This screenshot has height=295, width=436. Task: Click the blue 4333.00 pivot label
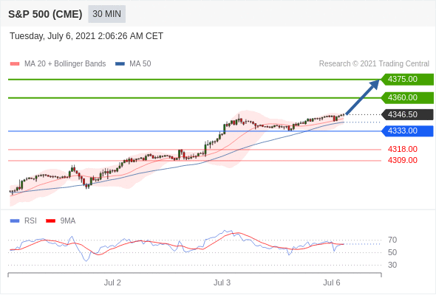point(407,131)
